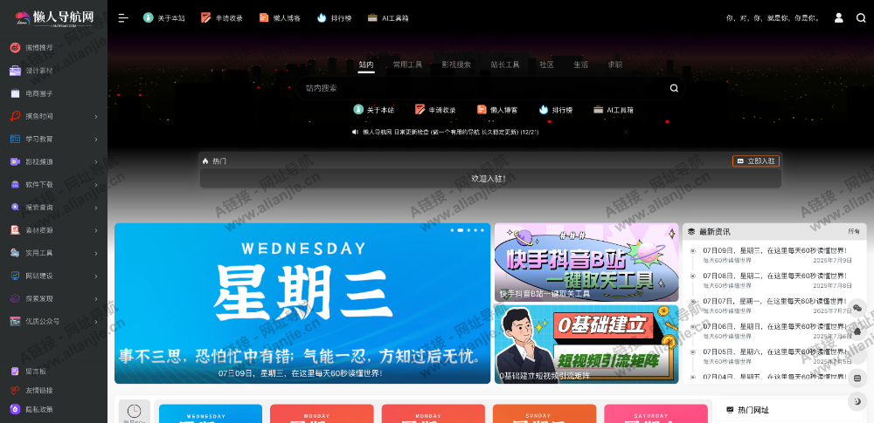Select the 搜索查询 sidebar icon
This screenshot has height=423, width=874.
[15, 207]
